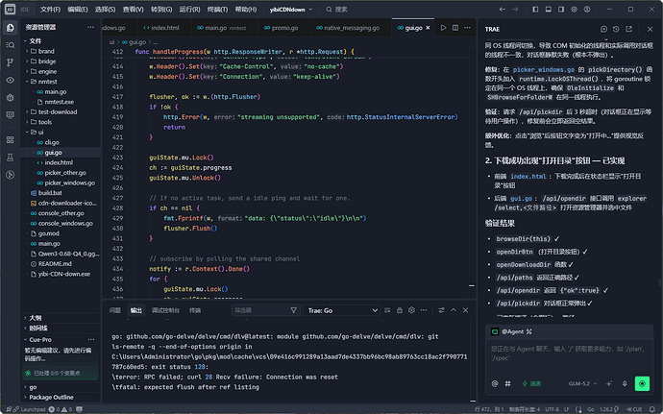
Task: Click UTF-8 encoding in status bar
Action: pyautogui.click(x=552, y=409)
